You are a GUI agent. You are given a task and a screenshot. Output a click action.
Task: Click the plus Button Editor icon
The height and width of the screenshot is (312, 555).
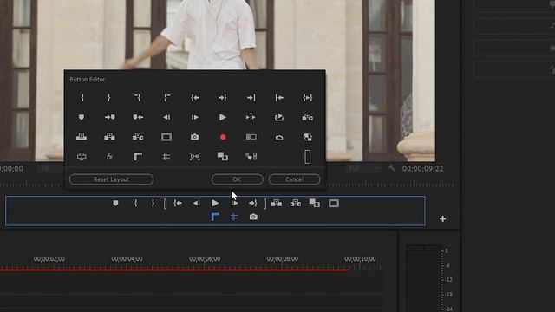(x=442, y=219)
